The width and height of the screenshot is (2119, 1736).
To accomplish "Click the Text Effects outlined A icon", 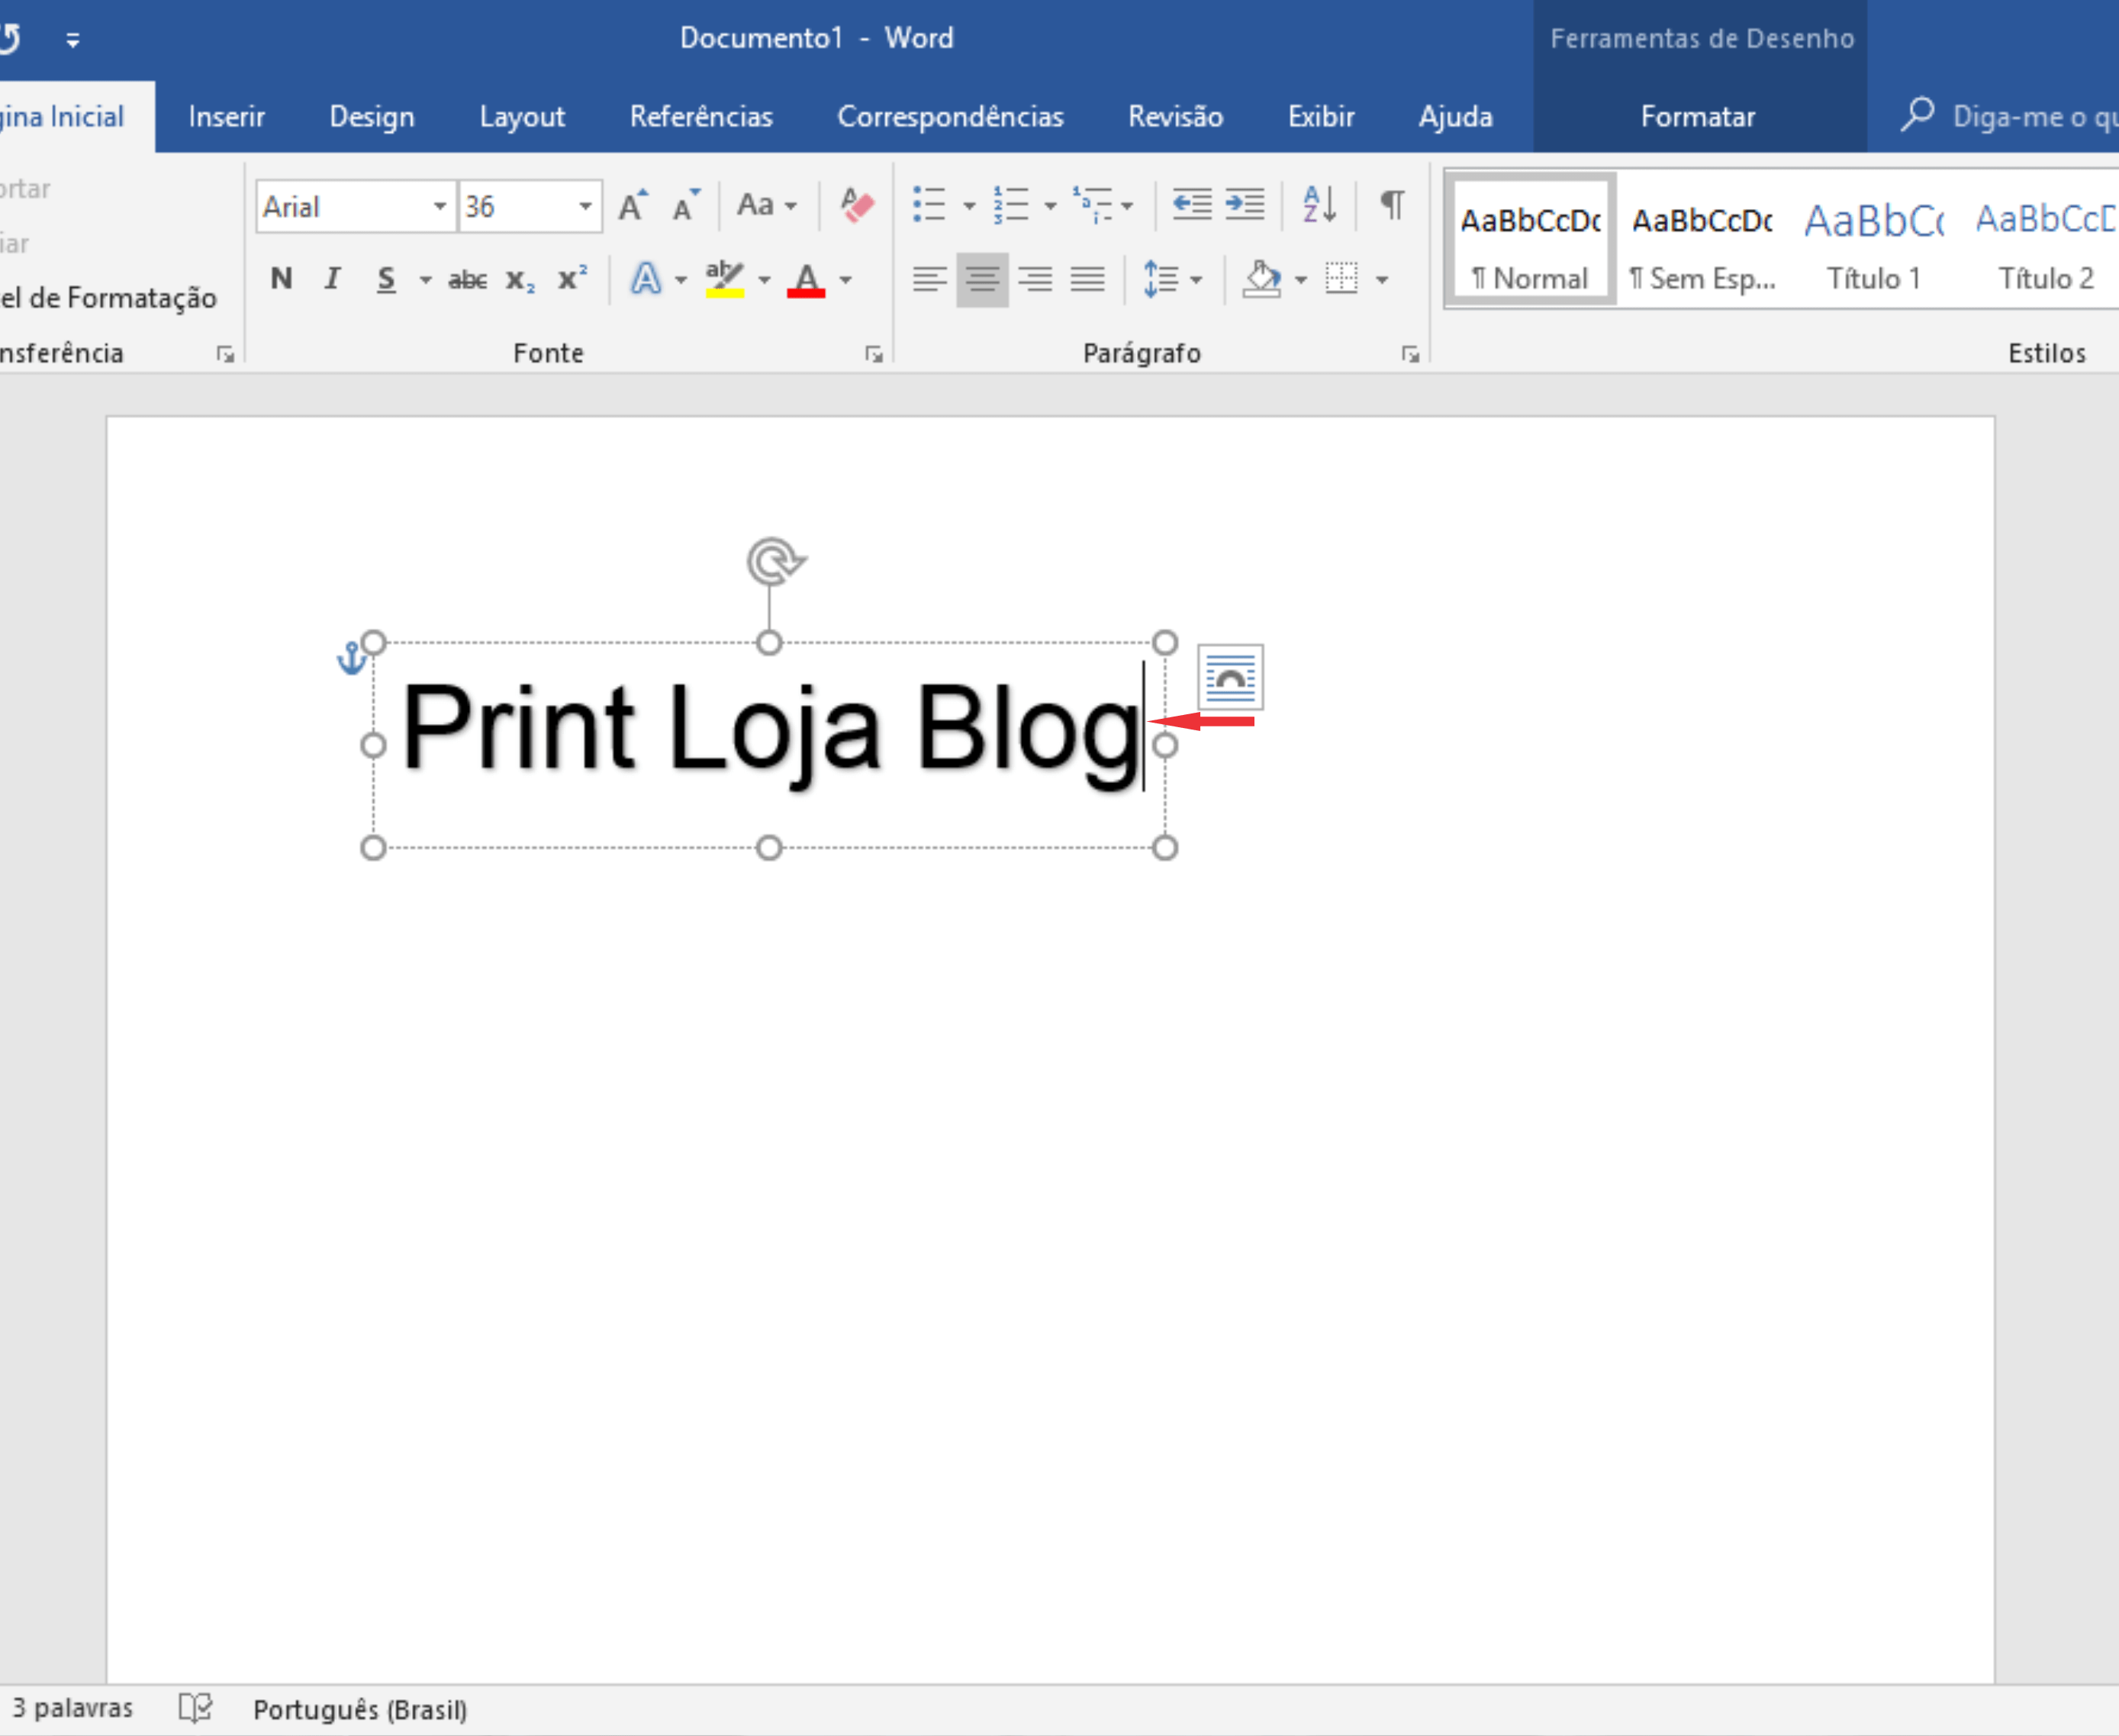I will [x=645, y=279].
